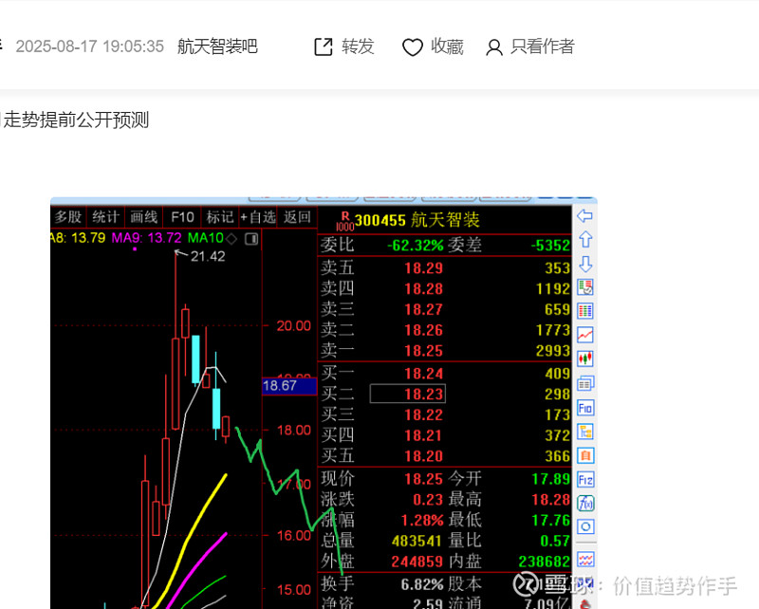759x609 pixels.
Task: Click the 总量 value 483541
Action: click(417, 541)
